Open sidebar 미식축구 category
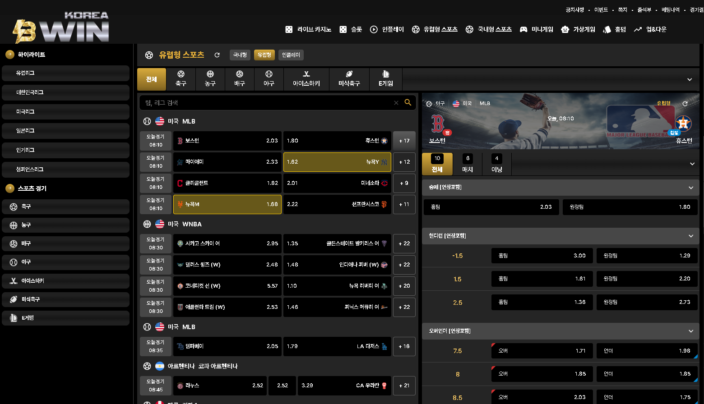Screen dimensions: 704x404 click(x=65, y=299)
